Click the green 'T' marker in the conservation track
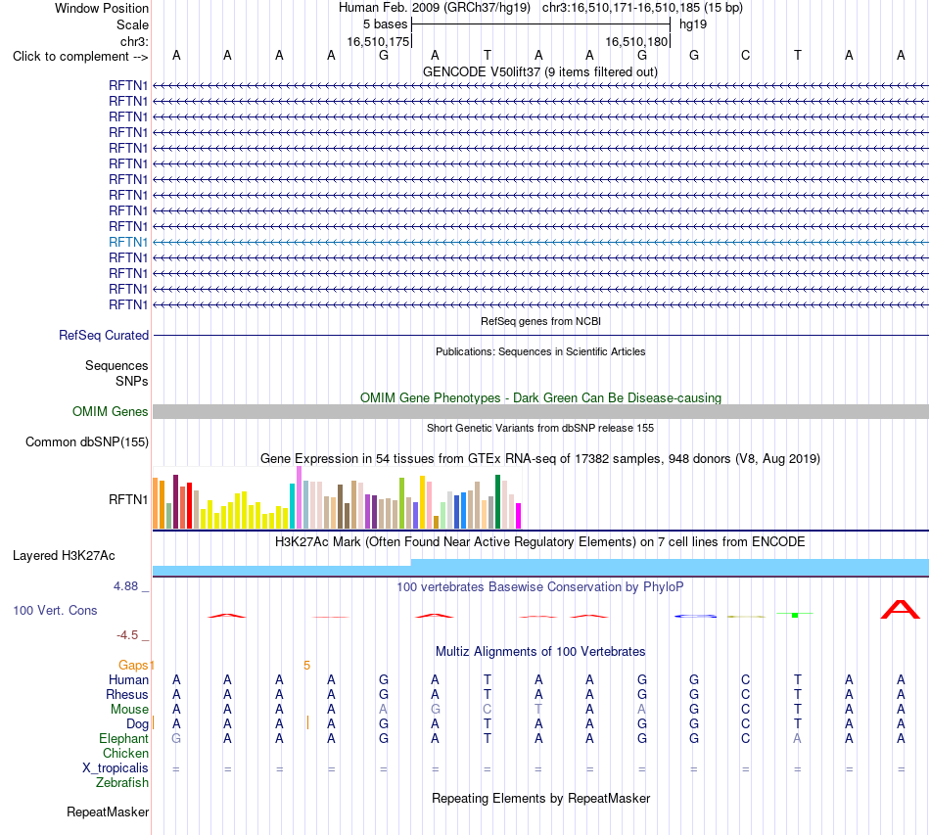The height and width of the screenshot is (835, 930). tap(795, 615)
